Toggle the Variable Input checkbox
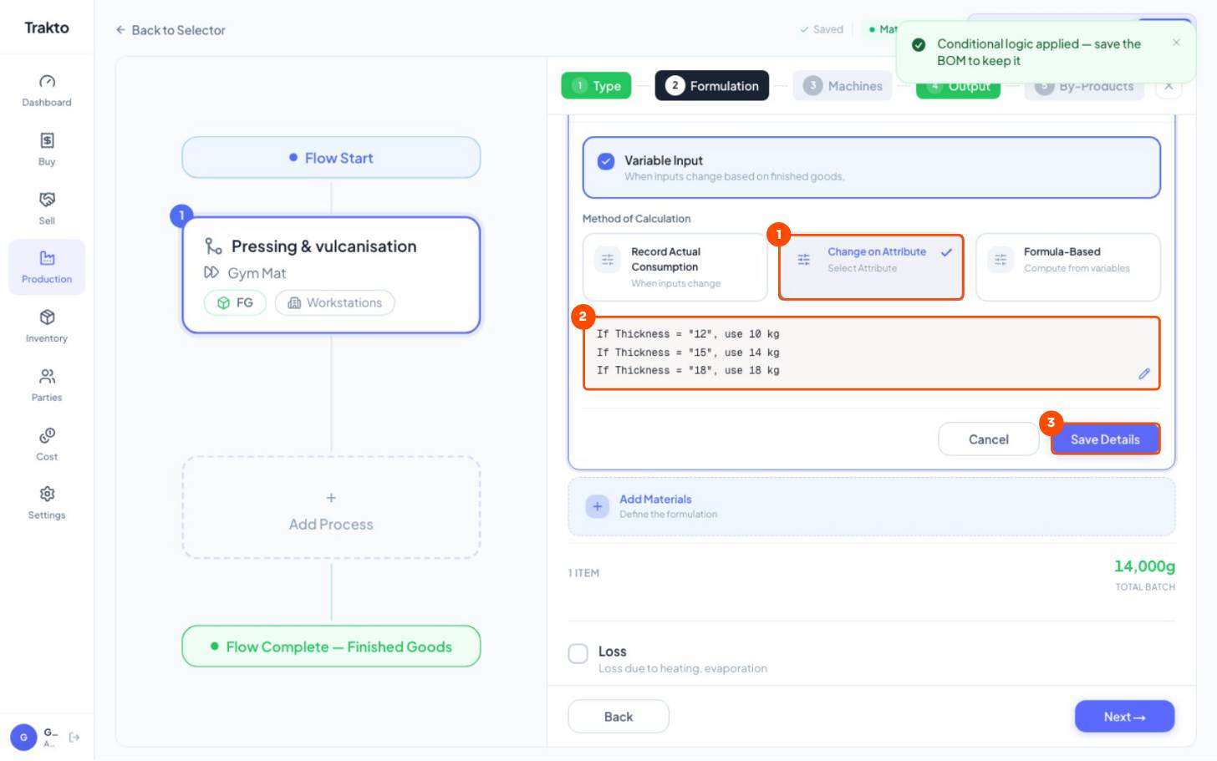 (x=606, y=162)
